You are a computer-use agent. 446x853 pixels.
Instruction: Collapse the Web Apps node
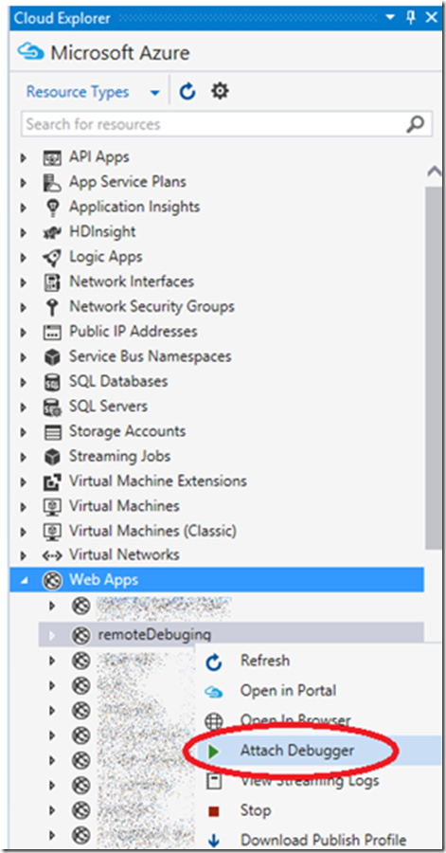[24, 580]
